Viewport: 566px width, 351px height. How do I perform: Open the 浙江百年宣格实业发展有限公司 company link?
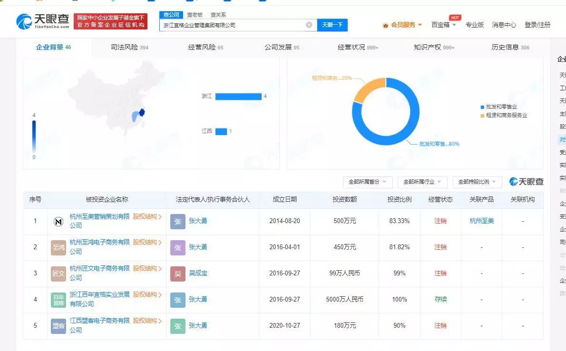point(99,299)
